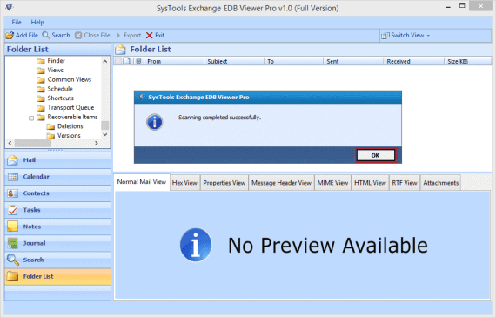Click OK in the scanning completed dialog
Viewport: 496px width, 318px height.
(375, 155)
